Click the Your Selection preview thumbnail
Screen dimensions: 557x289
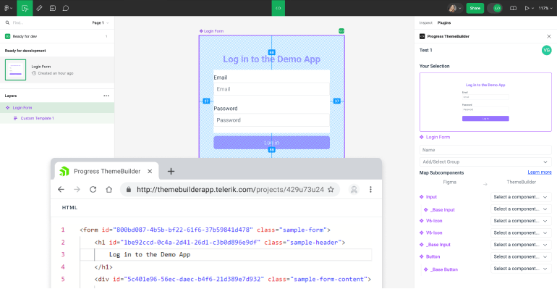(485, 102)
